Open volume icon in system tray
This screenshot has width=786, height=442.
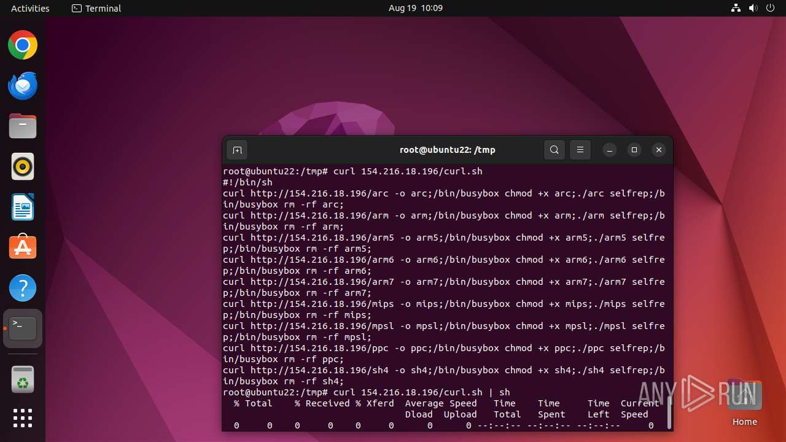point(753,8)
